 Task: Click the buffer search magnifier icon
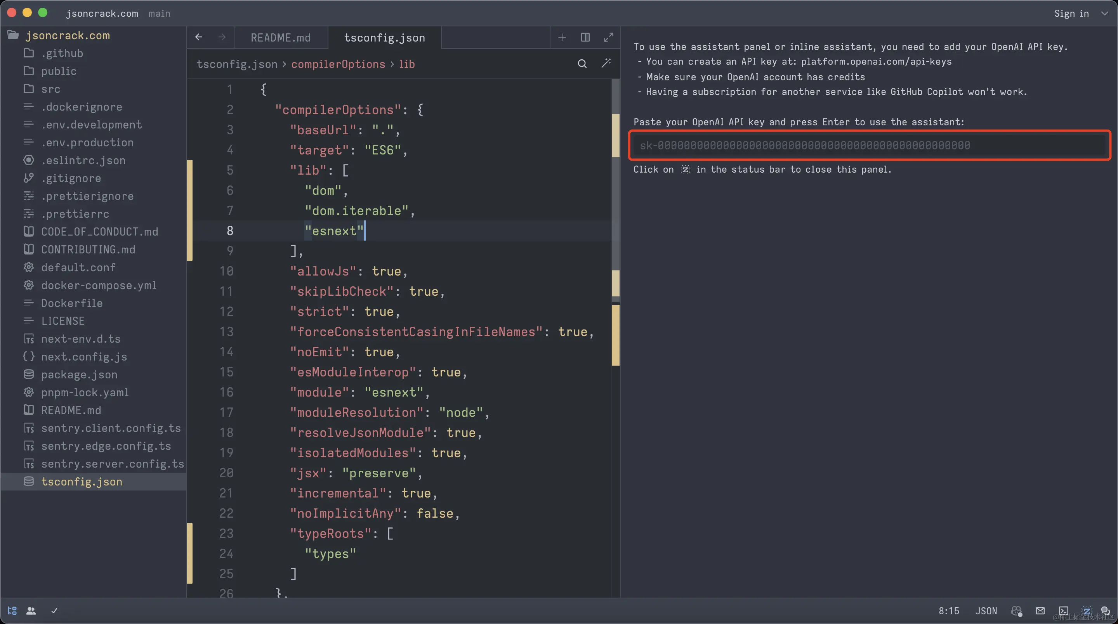(582, 64)
